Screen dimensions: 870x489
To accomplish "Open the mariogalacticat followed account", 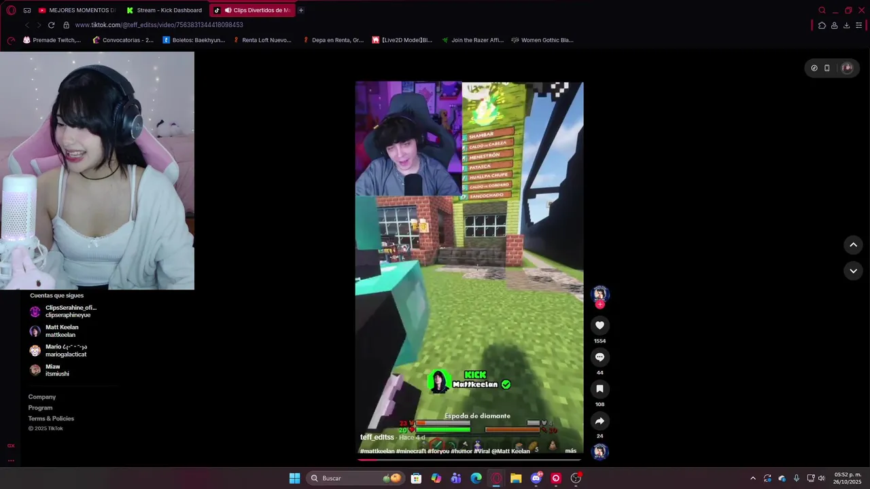I will coord(58,350).
